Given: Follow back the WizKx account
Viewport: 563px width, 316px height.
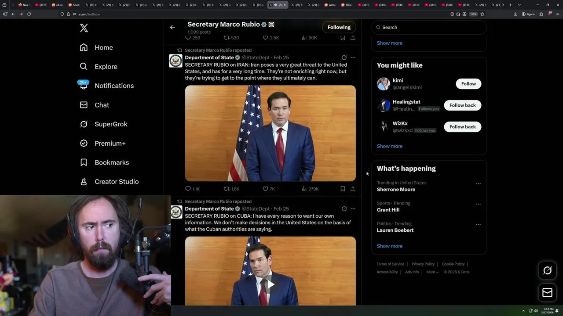Looking at the screenshot, I should coord(462,127).
